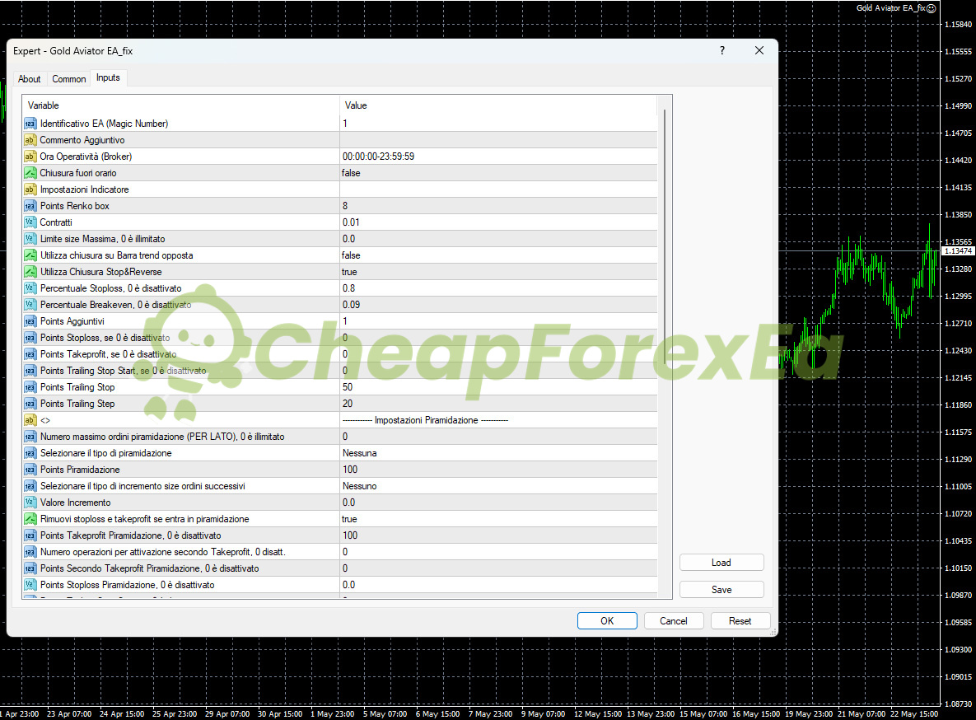Click the Save button

point(721,590)
